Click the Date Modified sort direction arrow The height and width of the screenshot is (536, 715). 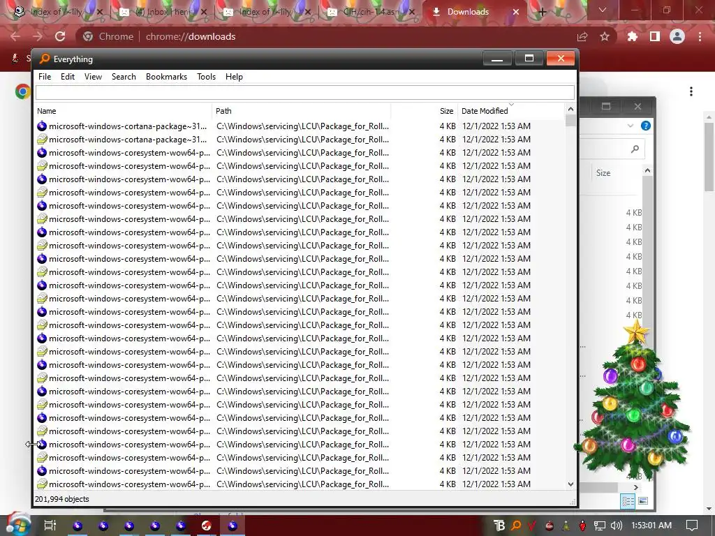(x=511, y=105)
